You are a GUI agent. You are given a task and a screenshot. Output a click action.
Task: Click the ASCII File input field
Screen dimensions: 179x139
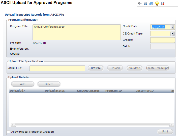(57, 68)
